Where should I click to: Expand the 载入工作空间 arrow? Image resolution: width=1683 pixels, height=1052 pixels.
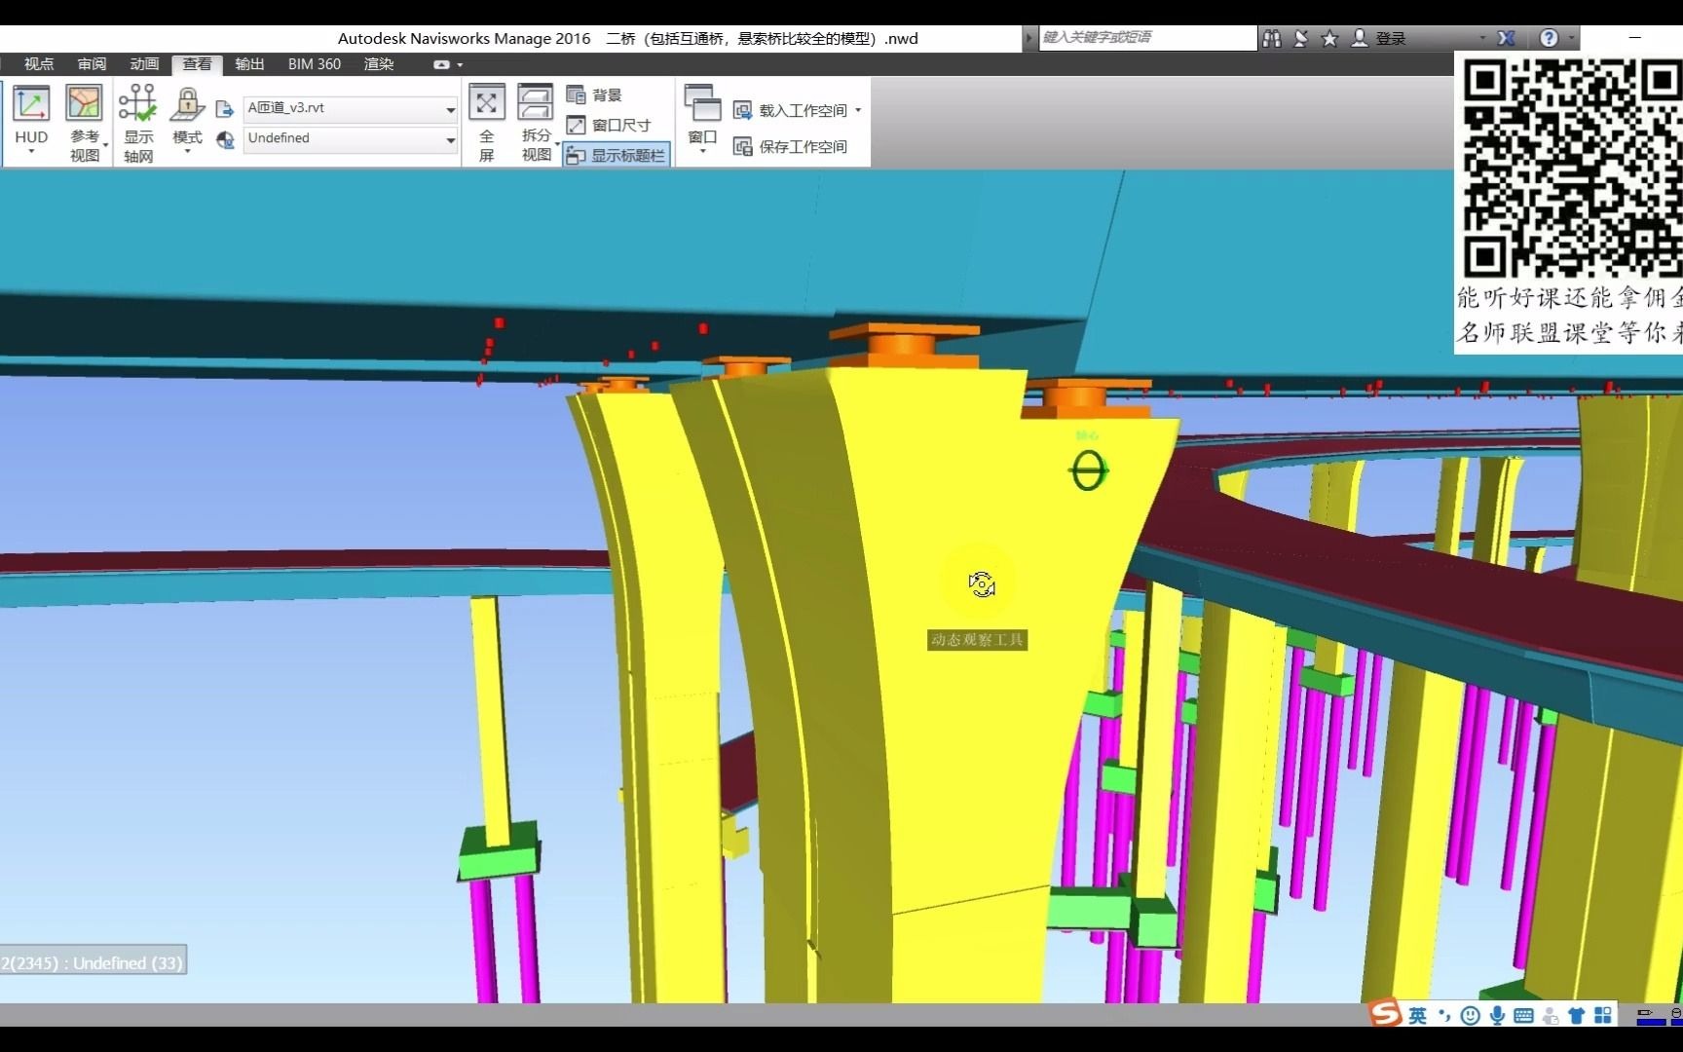[858, 110]
